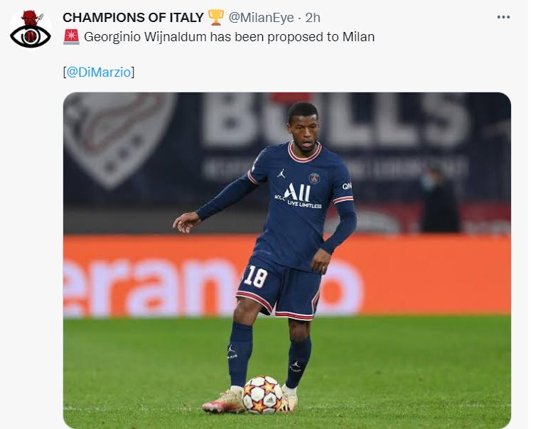Open the tweet via its 2h timestamp
Screen dimensions: 548x429
(313, 18)
